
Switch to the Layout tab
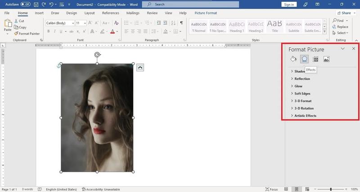(x=89, y=13)
